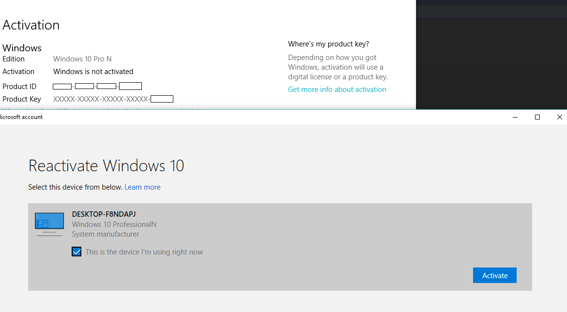Maximize the Microsoft account window
567x312 pixels.
(537, 117)
